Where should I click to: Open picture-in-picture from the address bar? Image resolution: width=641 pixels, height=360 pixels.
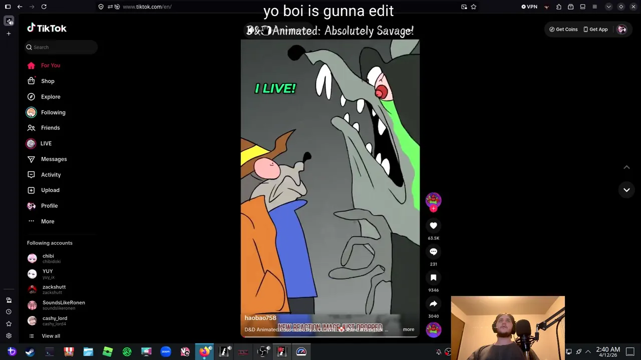(464, 6)
